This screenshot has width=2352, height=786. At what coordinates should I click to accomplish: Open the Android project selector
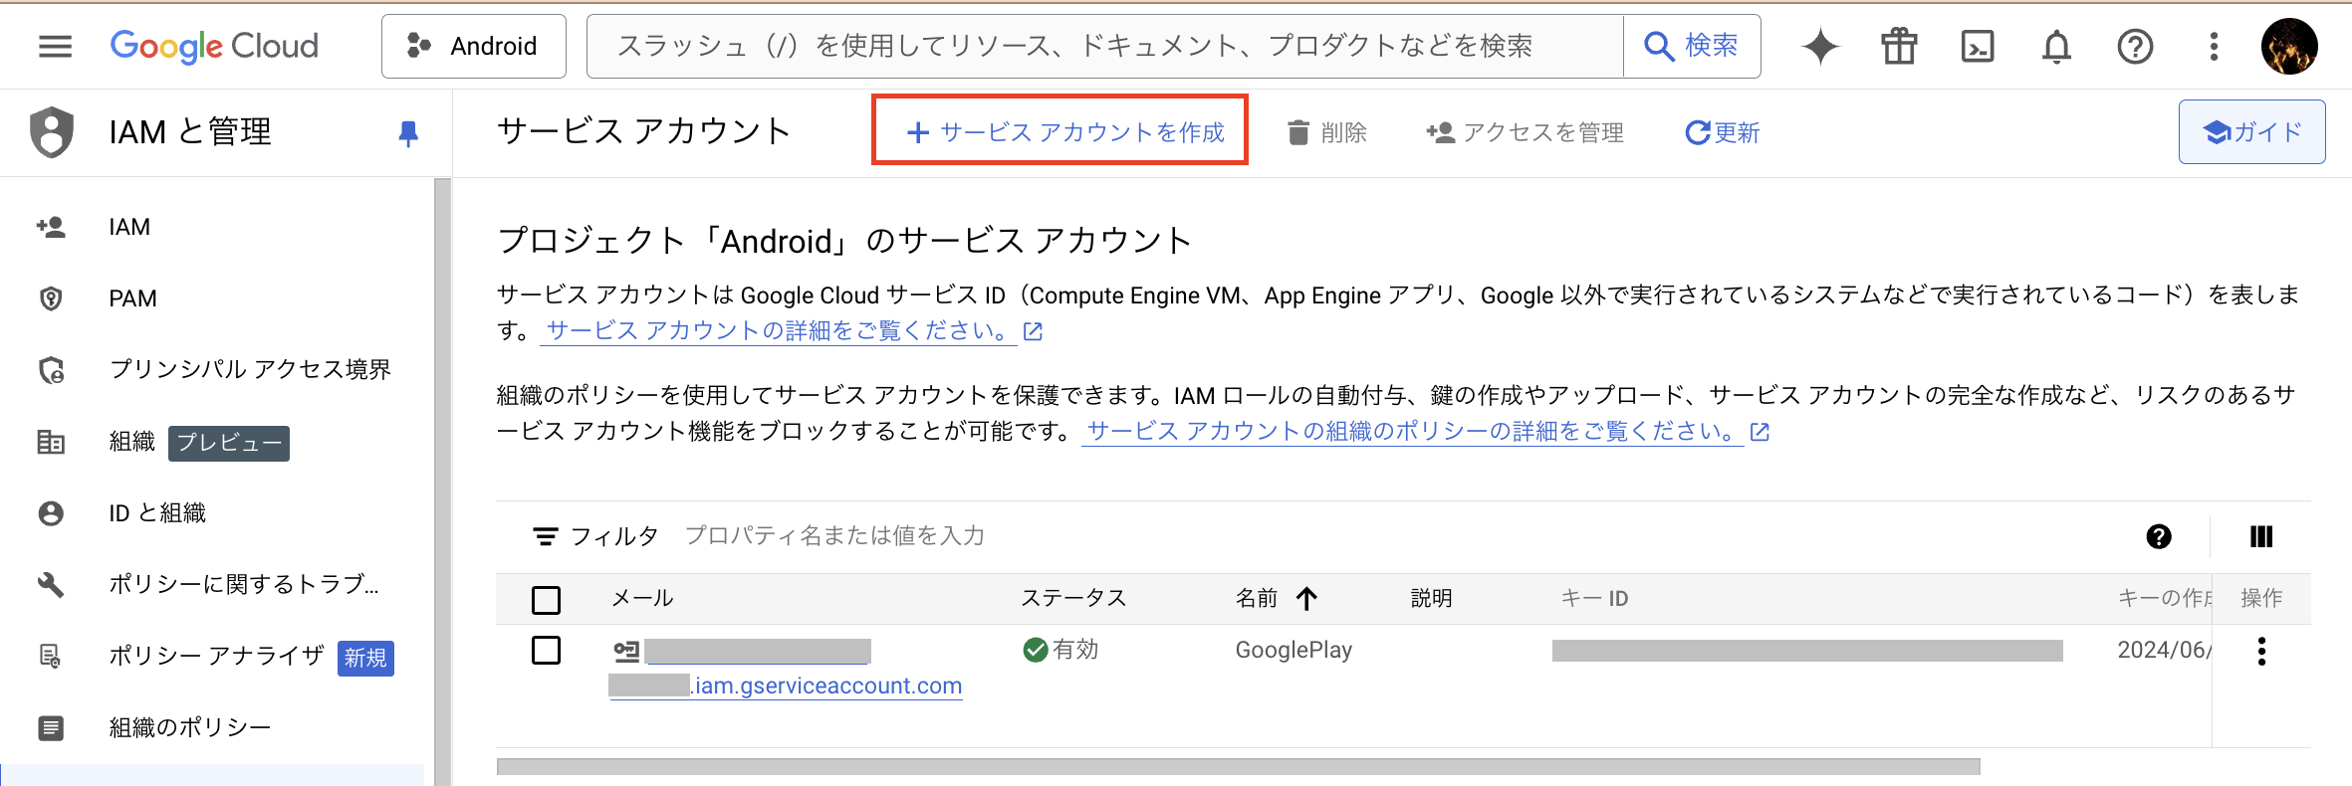pos(474,46)
